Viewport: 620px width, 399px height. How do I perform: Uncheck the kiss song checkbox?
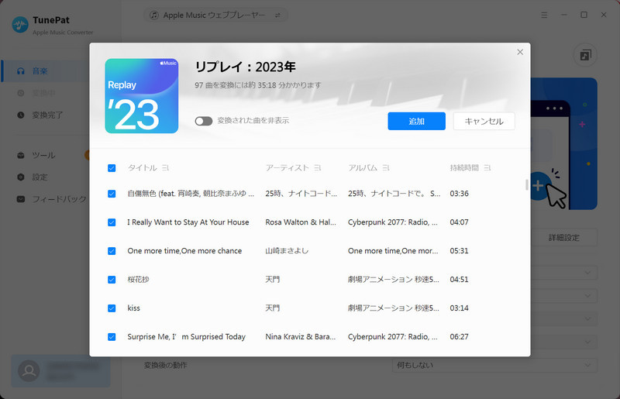click(x=112, y=308)
